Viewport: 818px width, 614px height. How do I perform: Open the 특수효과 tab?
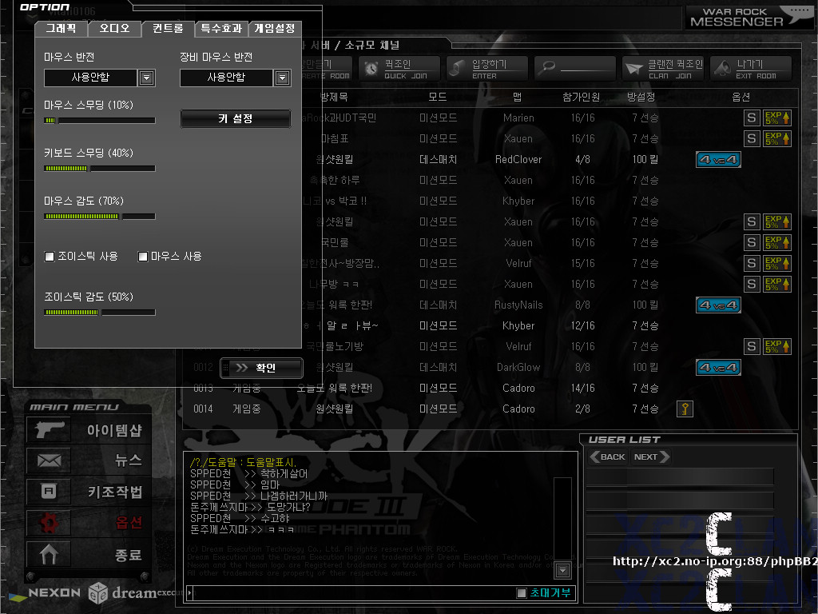click(221, 29)
